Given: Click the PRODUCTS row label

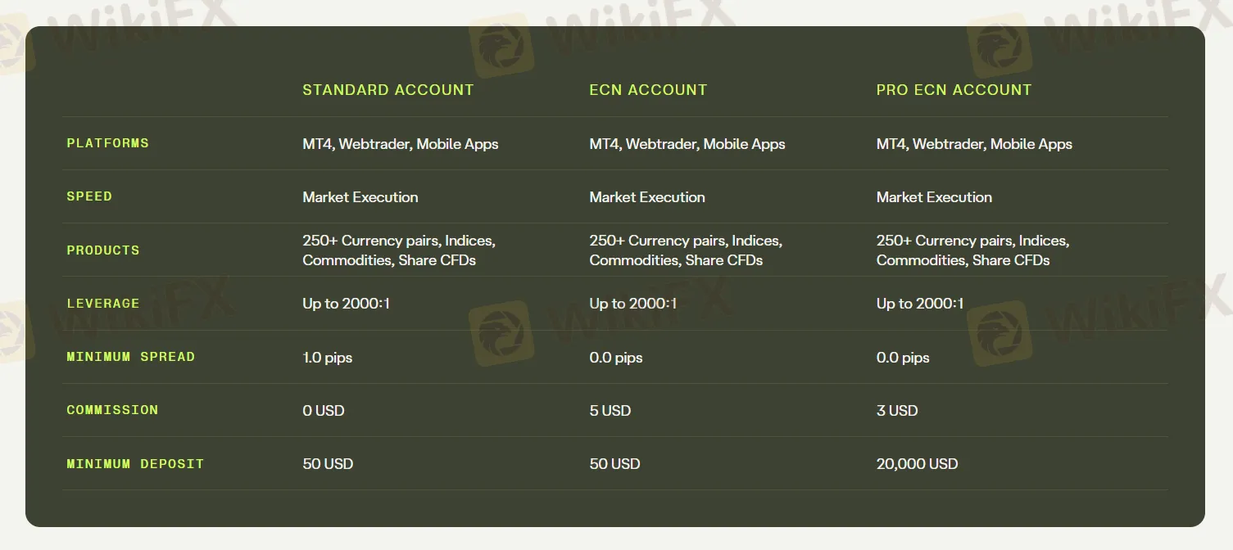Looking at the screenshot, I should (x=102, y=250).
